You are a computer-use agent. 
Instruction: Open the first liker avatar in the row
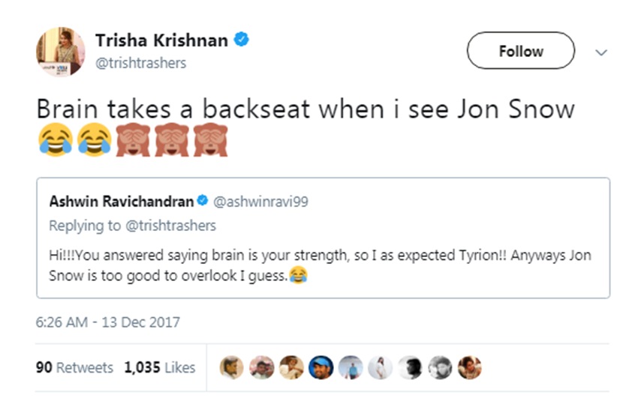click(x=231, y=367)
